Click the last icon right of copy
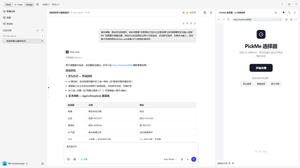This screenshot has width=300, height=168. (x=195, y=23)
